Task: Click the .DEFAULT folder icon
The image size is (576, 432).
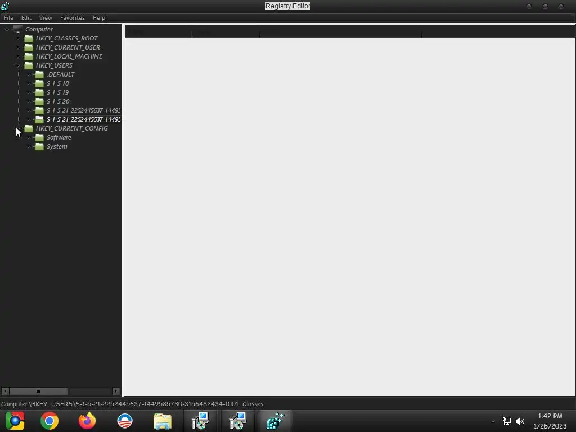Action: (39, 74)
